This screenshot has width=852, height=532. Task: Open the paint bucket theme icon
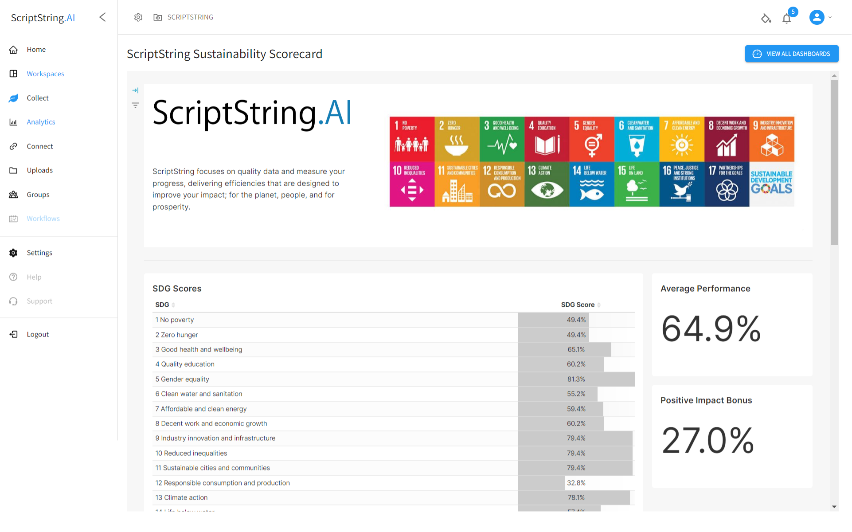point(766,18)
